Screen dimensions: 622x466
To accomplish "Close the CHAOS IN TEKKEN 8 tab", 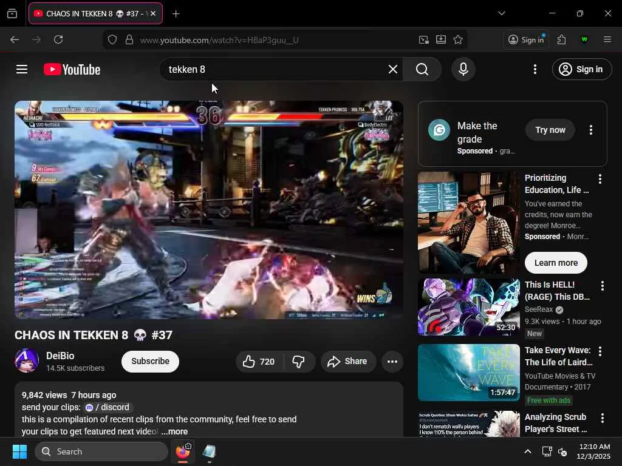I will tap(153, 13).
